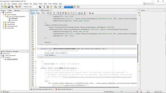
Task: Click the New Project toolbar icon
Action: (x=6, y=7)
